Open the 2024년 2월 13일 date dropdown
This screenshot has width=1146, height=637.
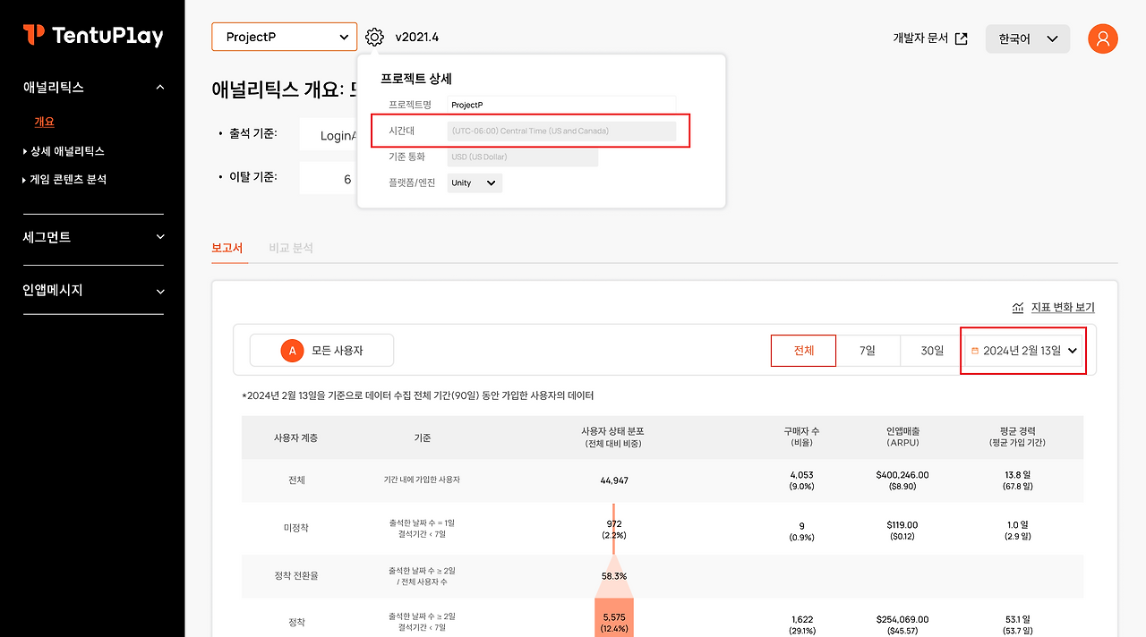tap(1023, 350)
